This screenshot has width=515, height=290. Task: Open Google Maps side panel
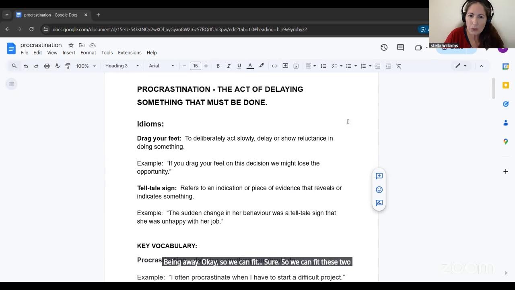[x=506, y=141]
